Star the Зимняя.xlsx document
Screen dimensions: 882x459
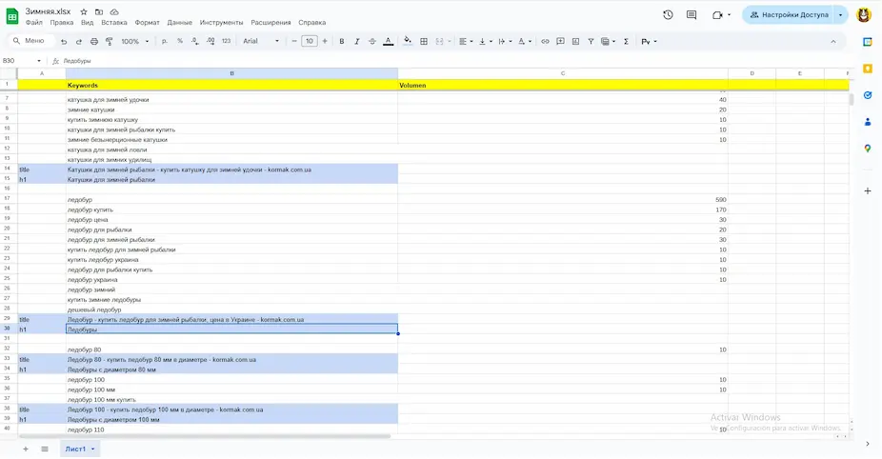pyautogui.click(x=84, y=11)
